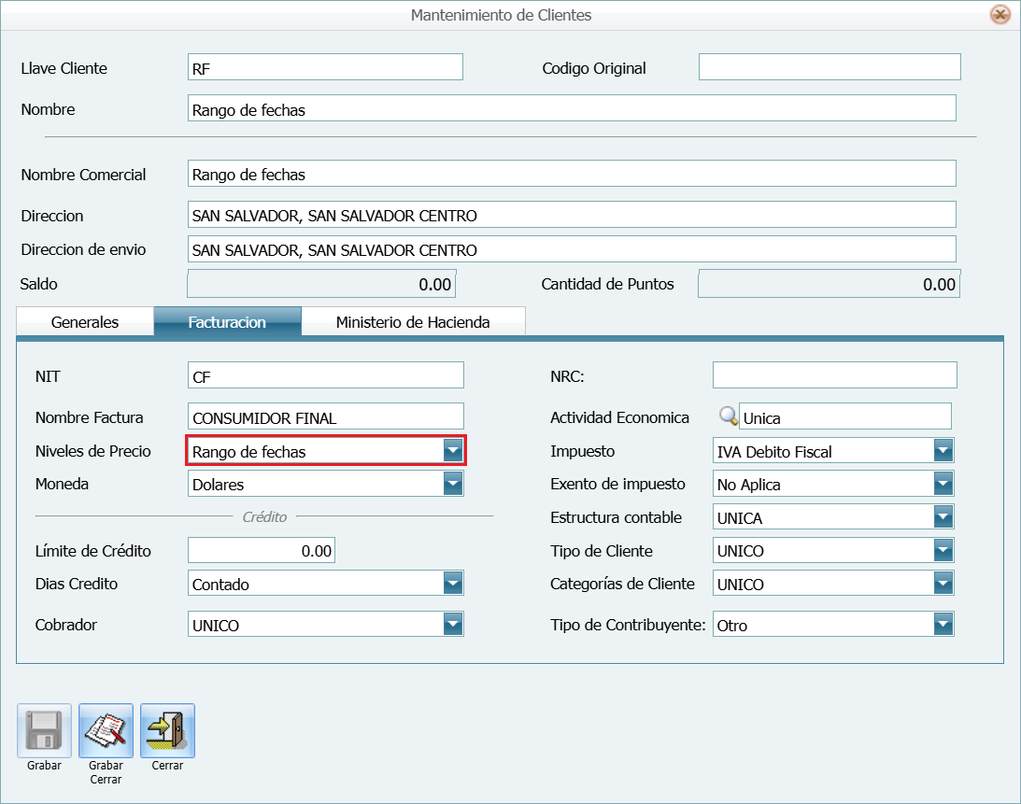Image resolution: width=1021 pixels, height=804 pixels.
Task: Click the Grabar save diskette icon
Action: click(x=43, y=731)
